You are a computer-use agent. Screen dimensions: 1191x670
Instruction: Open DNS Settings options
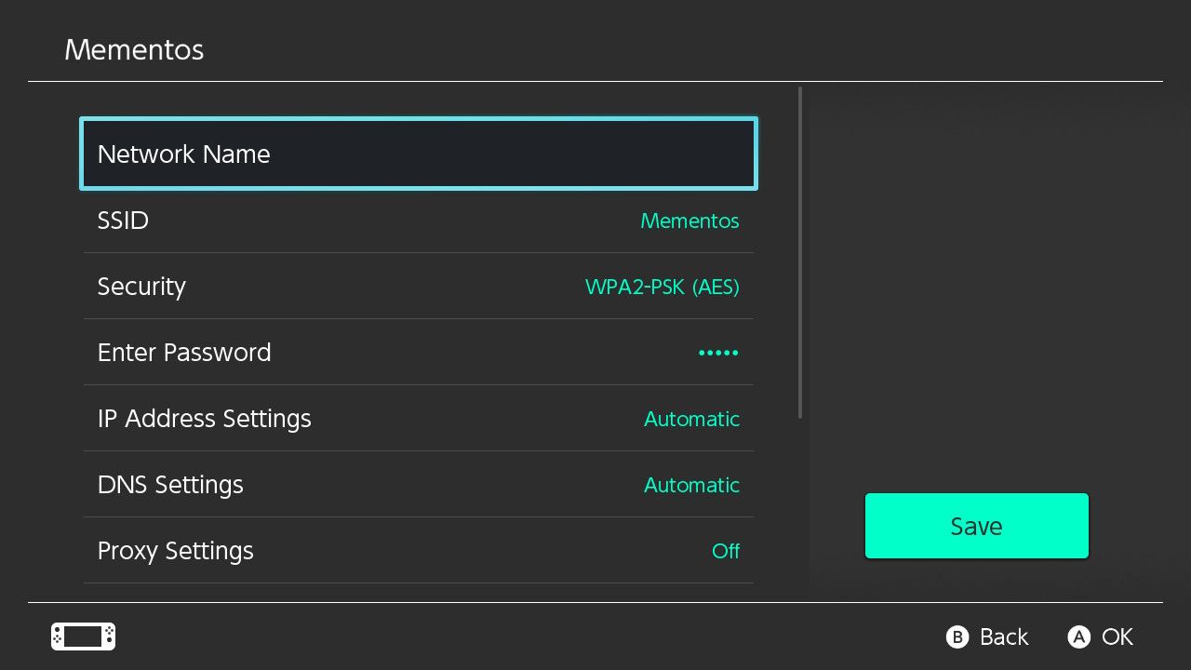click(x=419, y=485)
